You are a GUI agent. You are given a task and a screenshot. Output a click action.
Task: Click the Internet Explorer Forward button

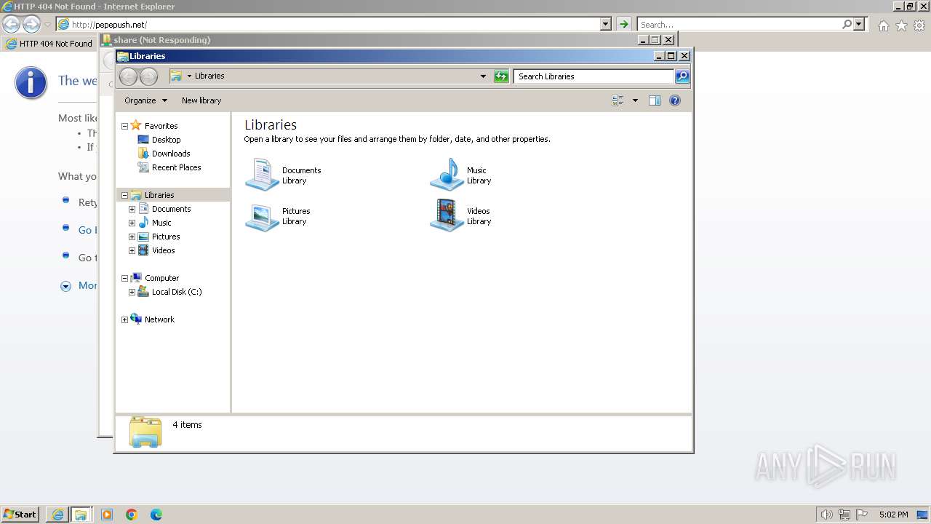31,25
